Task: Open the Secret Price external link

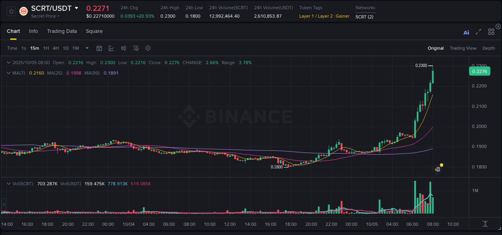Action: point(43,16)
